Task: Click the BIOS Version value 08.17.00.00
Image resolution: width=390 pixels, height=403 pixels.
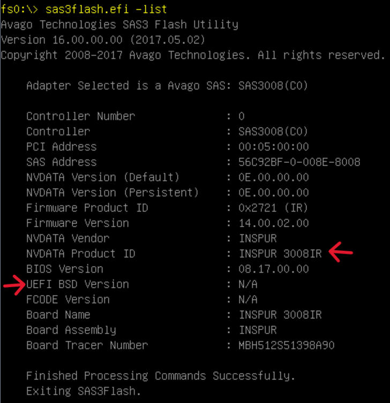Action: tap(273, 269)
